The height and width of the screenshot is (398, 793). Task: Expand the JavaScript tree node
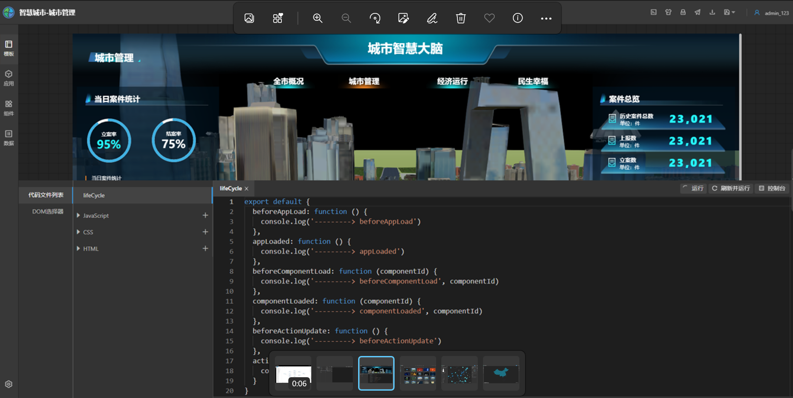[x=78, y=216]
